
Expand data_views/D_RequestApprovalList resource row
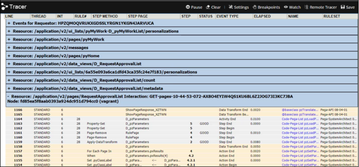9,64
